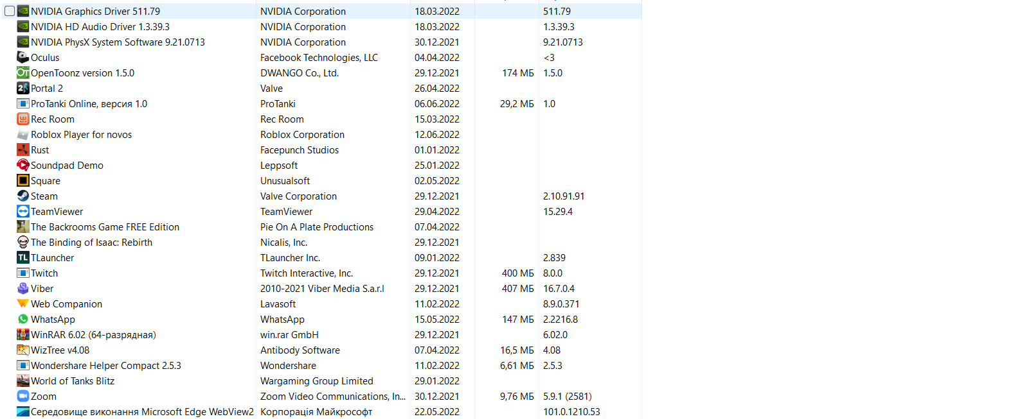This screenshot has height=419, width=1022.
Task: Click version "2.2216.8" of WhatsApp
Action: tap(560, 320)
